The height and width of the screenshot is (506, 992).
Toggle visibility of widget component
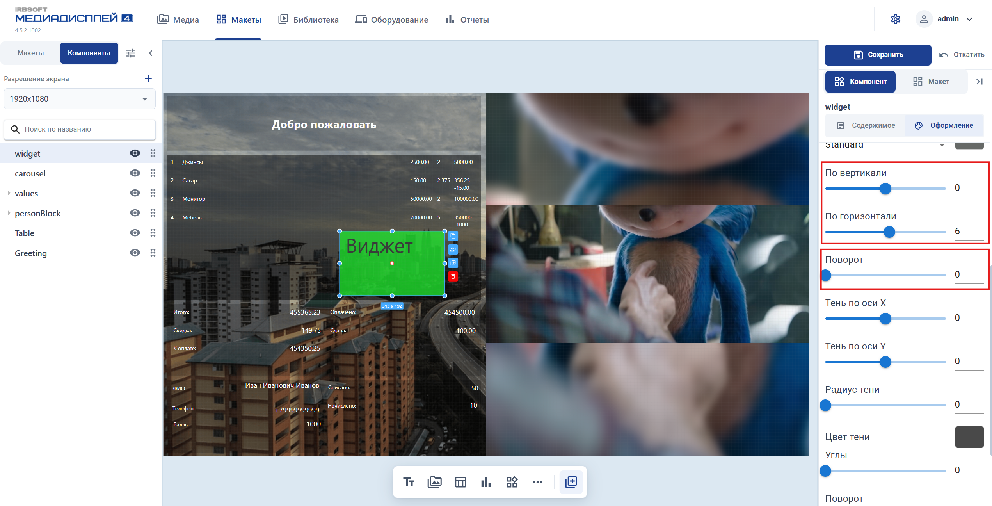(x=135, y=153)
